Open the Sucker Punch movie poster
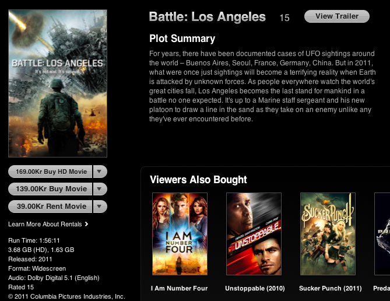The image size is (390, 301). click(328, 234)
